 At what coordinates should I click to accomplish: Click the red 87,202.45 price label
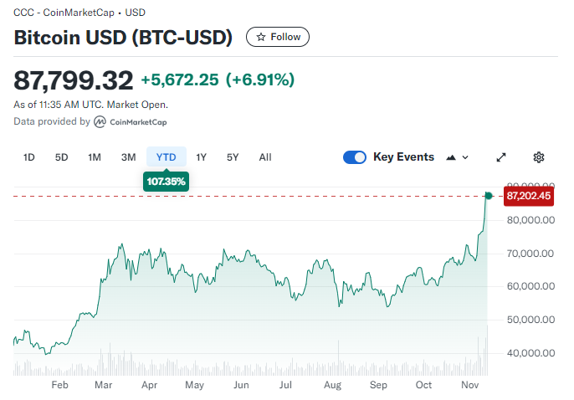tap(528, 196)
